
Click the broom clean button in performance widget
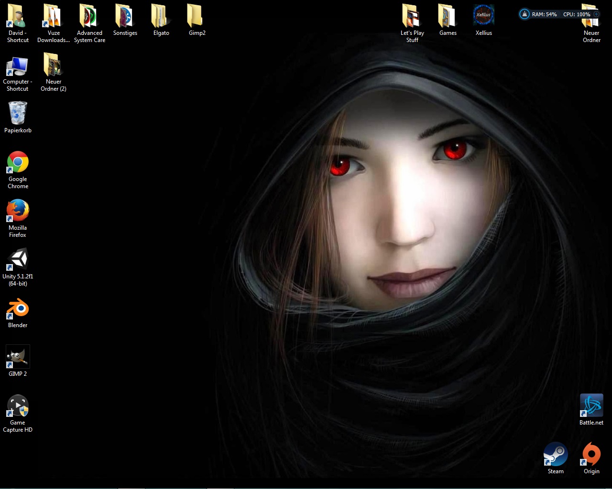pos(525,14)
